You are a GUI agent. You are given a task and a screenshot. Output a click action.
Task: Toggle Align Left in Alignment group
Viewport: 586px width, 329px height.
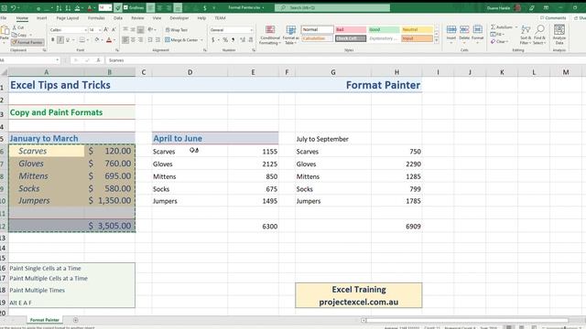[125, 40]
